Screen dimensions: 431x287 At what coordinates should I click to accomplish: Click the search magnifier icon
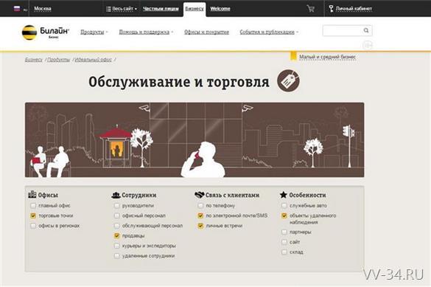coord(366,30)
